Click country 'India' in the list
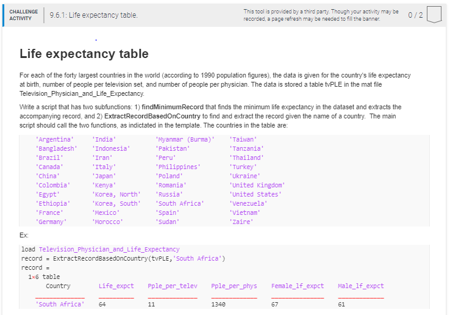This screenshot has height=315, width=450. (x=104, y=139)
